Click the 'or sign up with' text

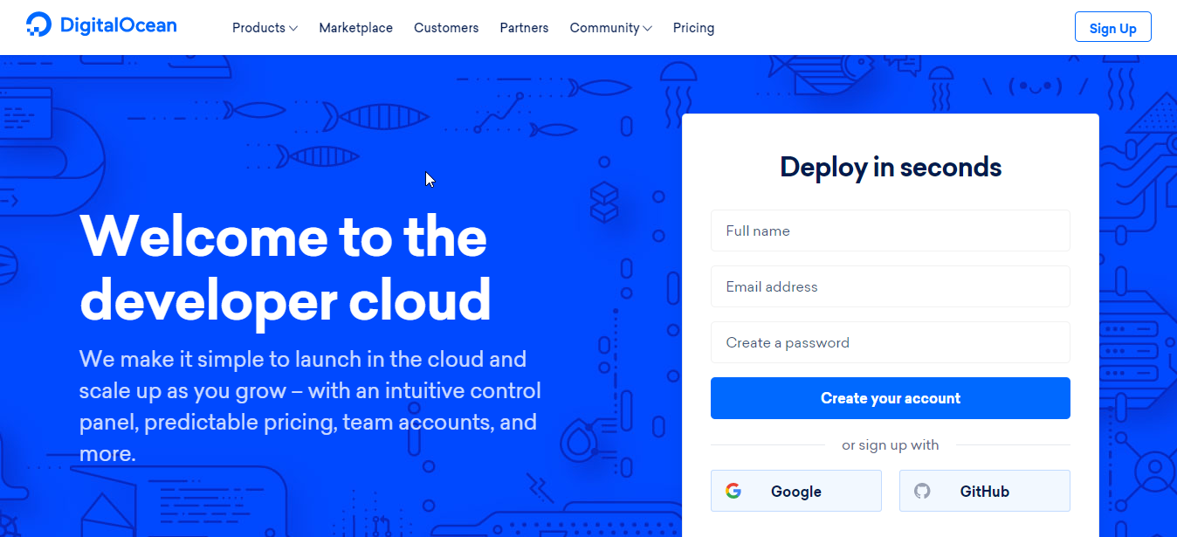point(890,445)
